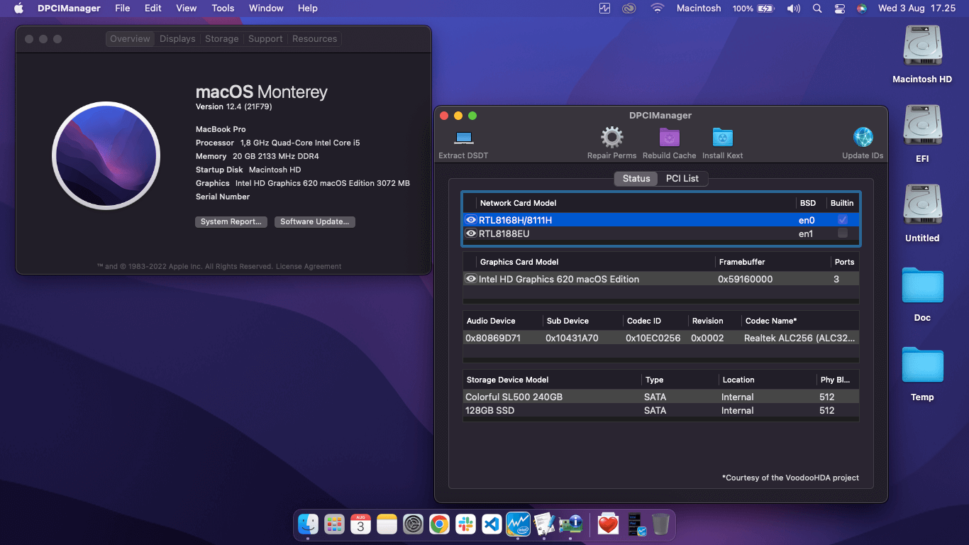Toggle the Builtin checkbox for RTL8168H/8111H
969x545 pixels.
843,220
